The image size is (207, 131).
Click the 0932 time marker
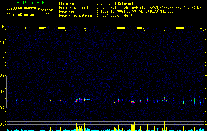click(x=42, y=28)
